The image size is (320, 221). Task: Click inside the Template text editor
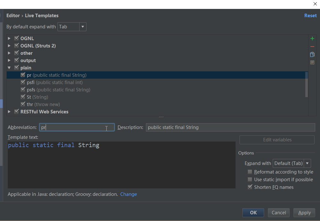click(x=122, y=165)
